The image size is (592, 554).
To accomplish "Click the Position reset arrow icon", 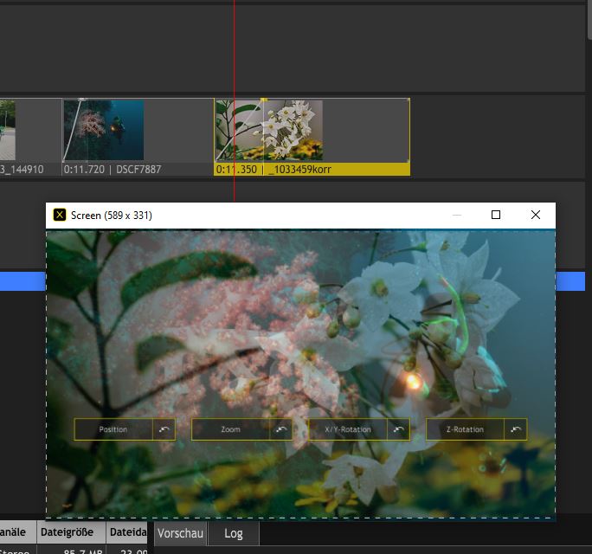I will (164, 429).
